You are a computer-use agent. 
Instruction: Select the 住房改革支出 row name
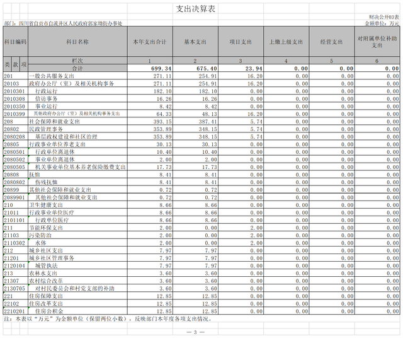point(46,304)
